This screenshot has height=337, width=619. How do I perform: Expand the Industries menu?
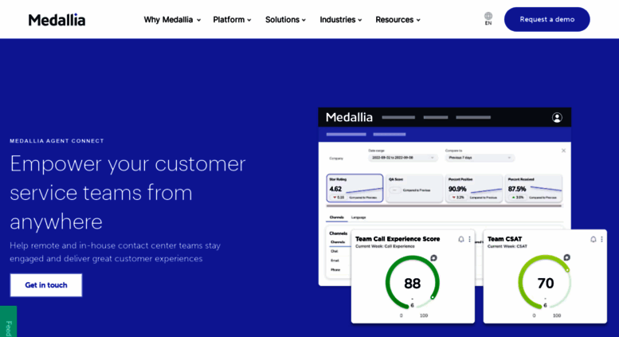click(x=341, y=20)
